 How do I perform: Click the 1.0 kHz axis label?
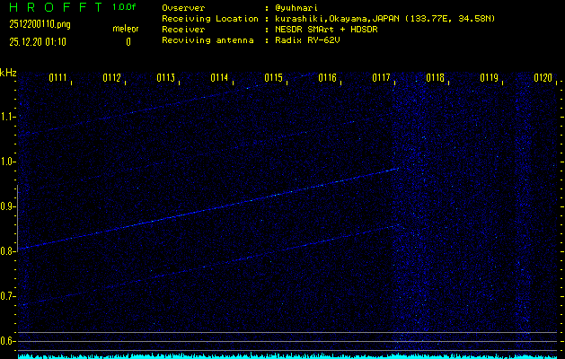tap(7, 162)
